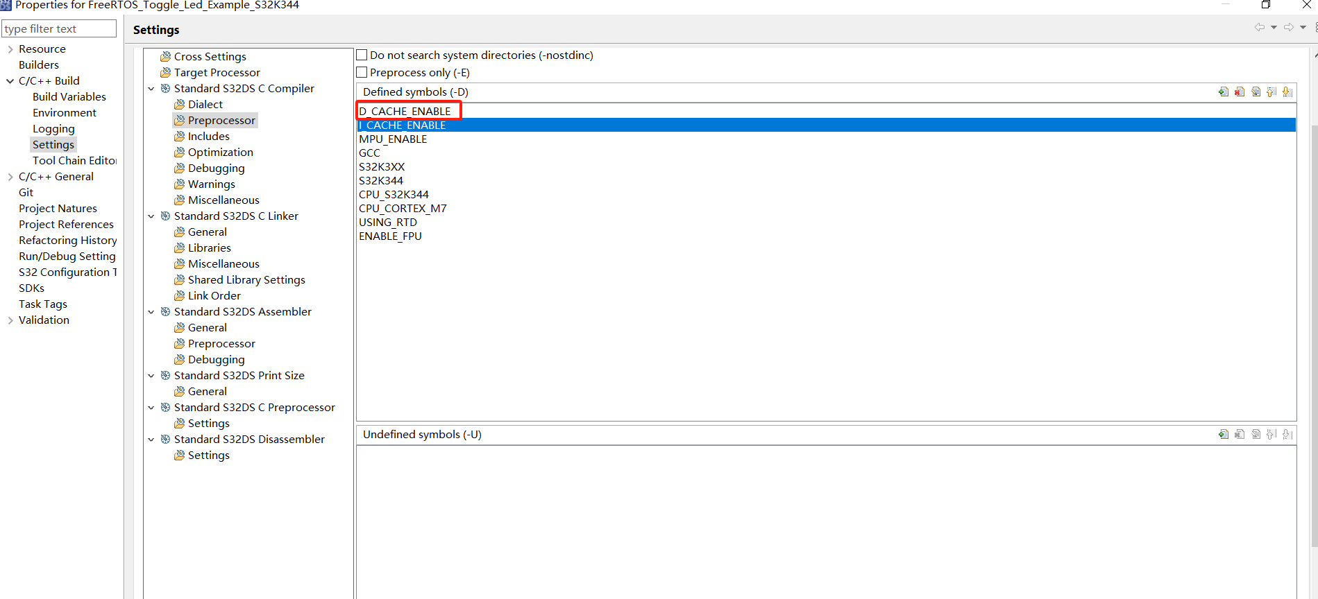Open the Dialect compiler settings
This screenshot has width=1318, height=599.
pos(205,104)
